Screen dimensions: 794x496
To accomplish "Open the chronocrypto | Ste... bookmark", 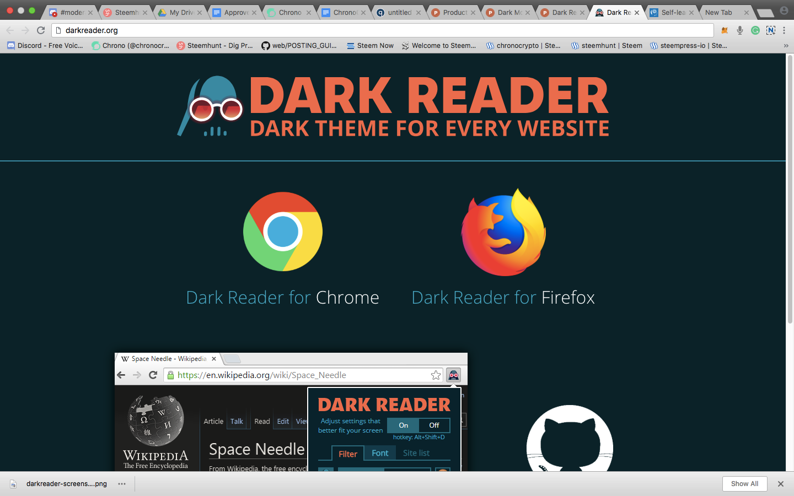I will coord(523,46).
